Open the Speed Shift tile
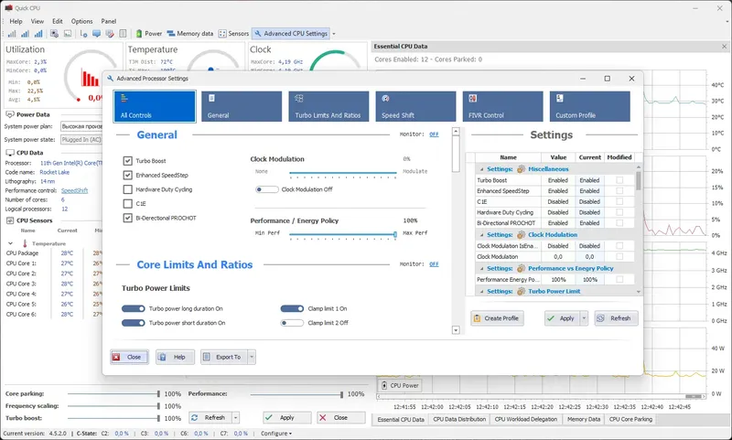732x440 pixels. 415,106
